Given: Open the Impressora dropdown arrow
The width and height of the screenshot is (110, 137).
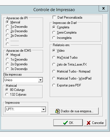Looking at the screenshot, I should coord(43,109).
